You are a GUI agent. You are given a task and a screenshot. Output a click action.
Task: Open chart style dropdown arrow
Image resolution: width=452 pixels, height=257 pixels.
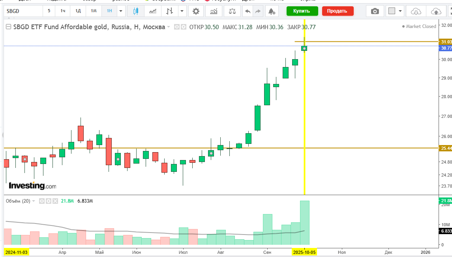coord(182,11)
